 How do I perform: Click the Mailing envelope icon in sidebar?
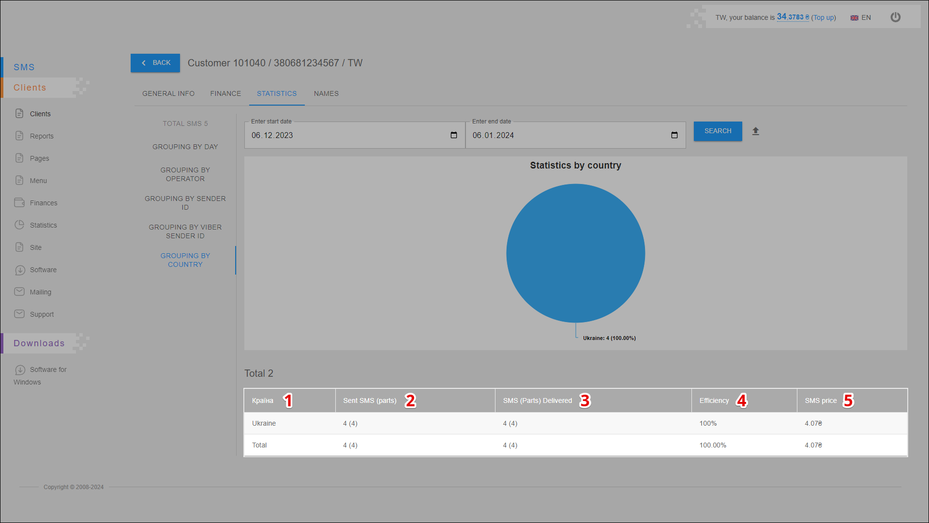[x=19, y=292]
